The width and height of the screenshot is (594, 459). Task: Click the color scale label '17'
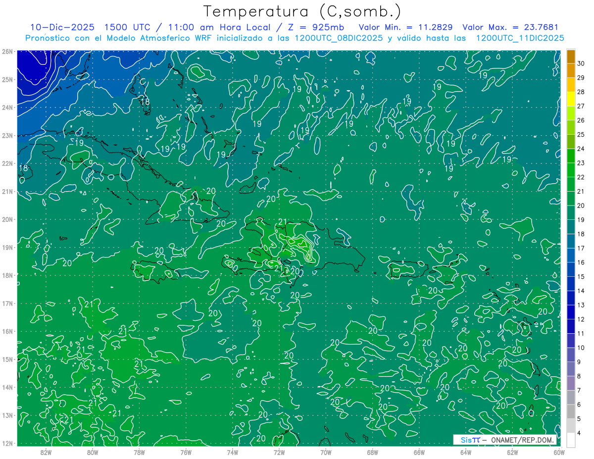coord(581,248)
